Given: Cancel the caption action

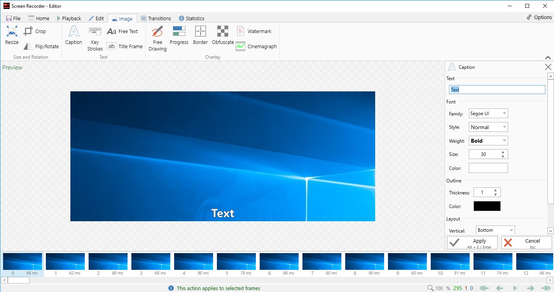Looking at the screenshot, I should (x=526, y=243).
